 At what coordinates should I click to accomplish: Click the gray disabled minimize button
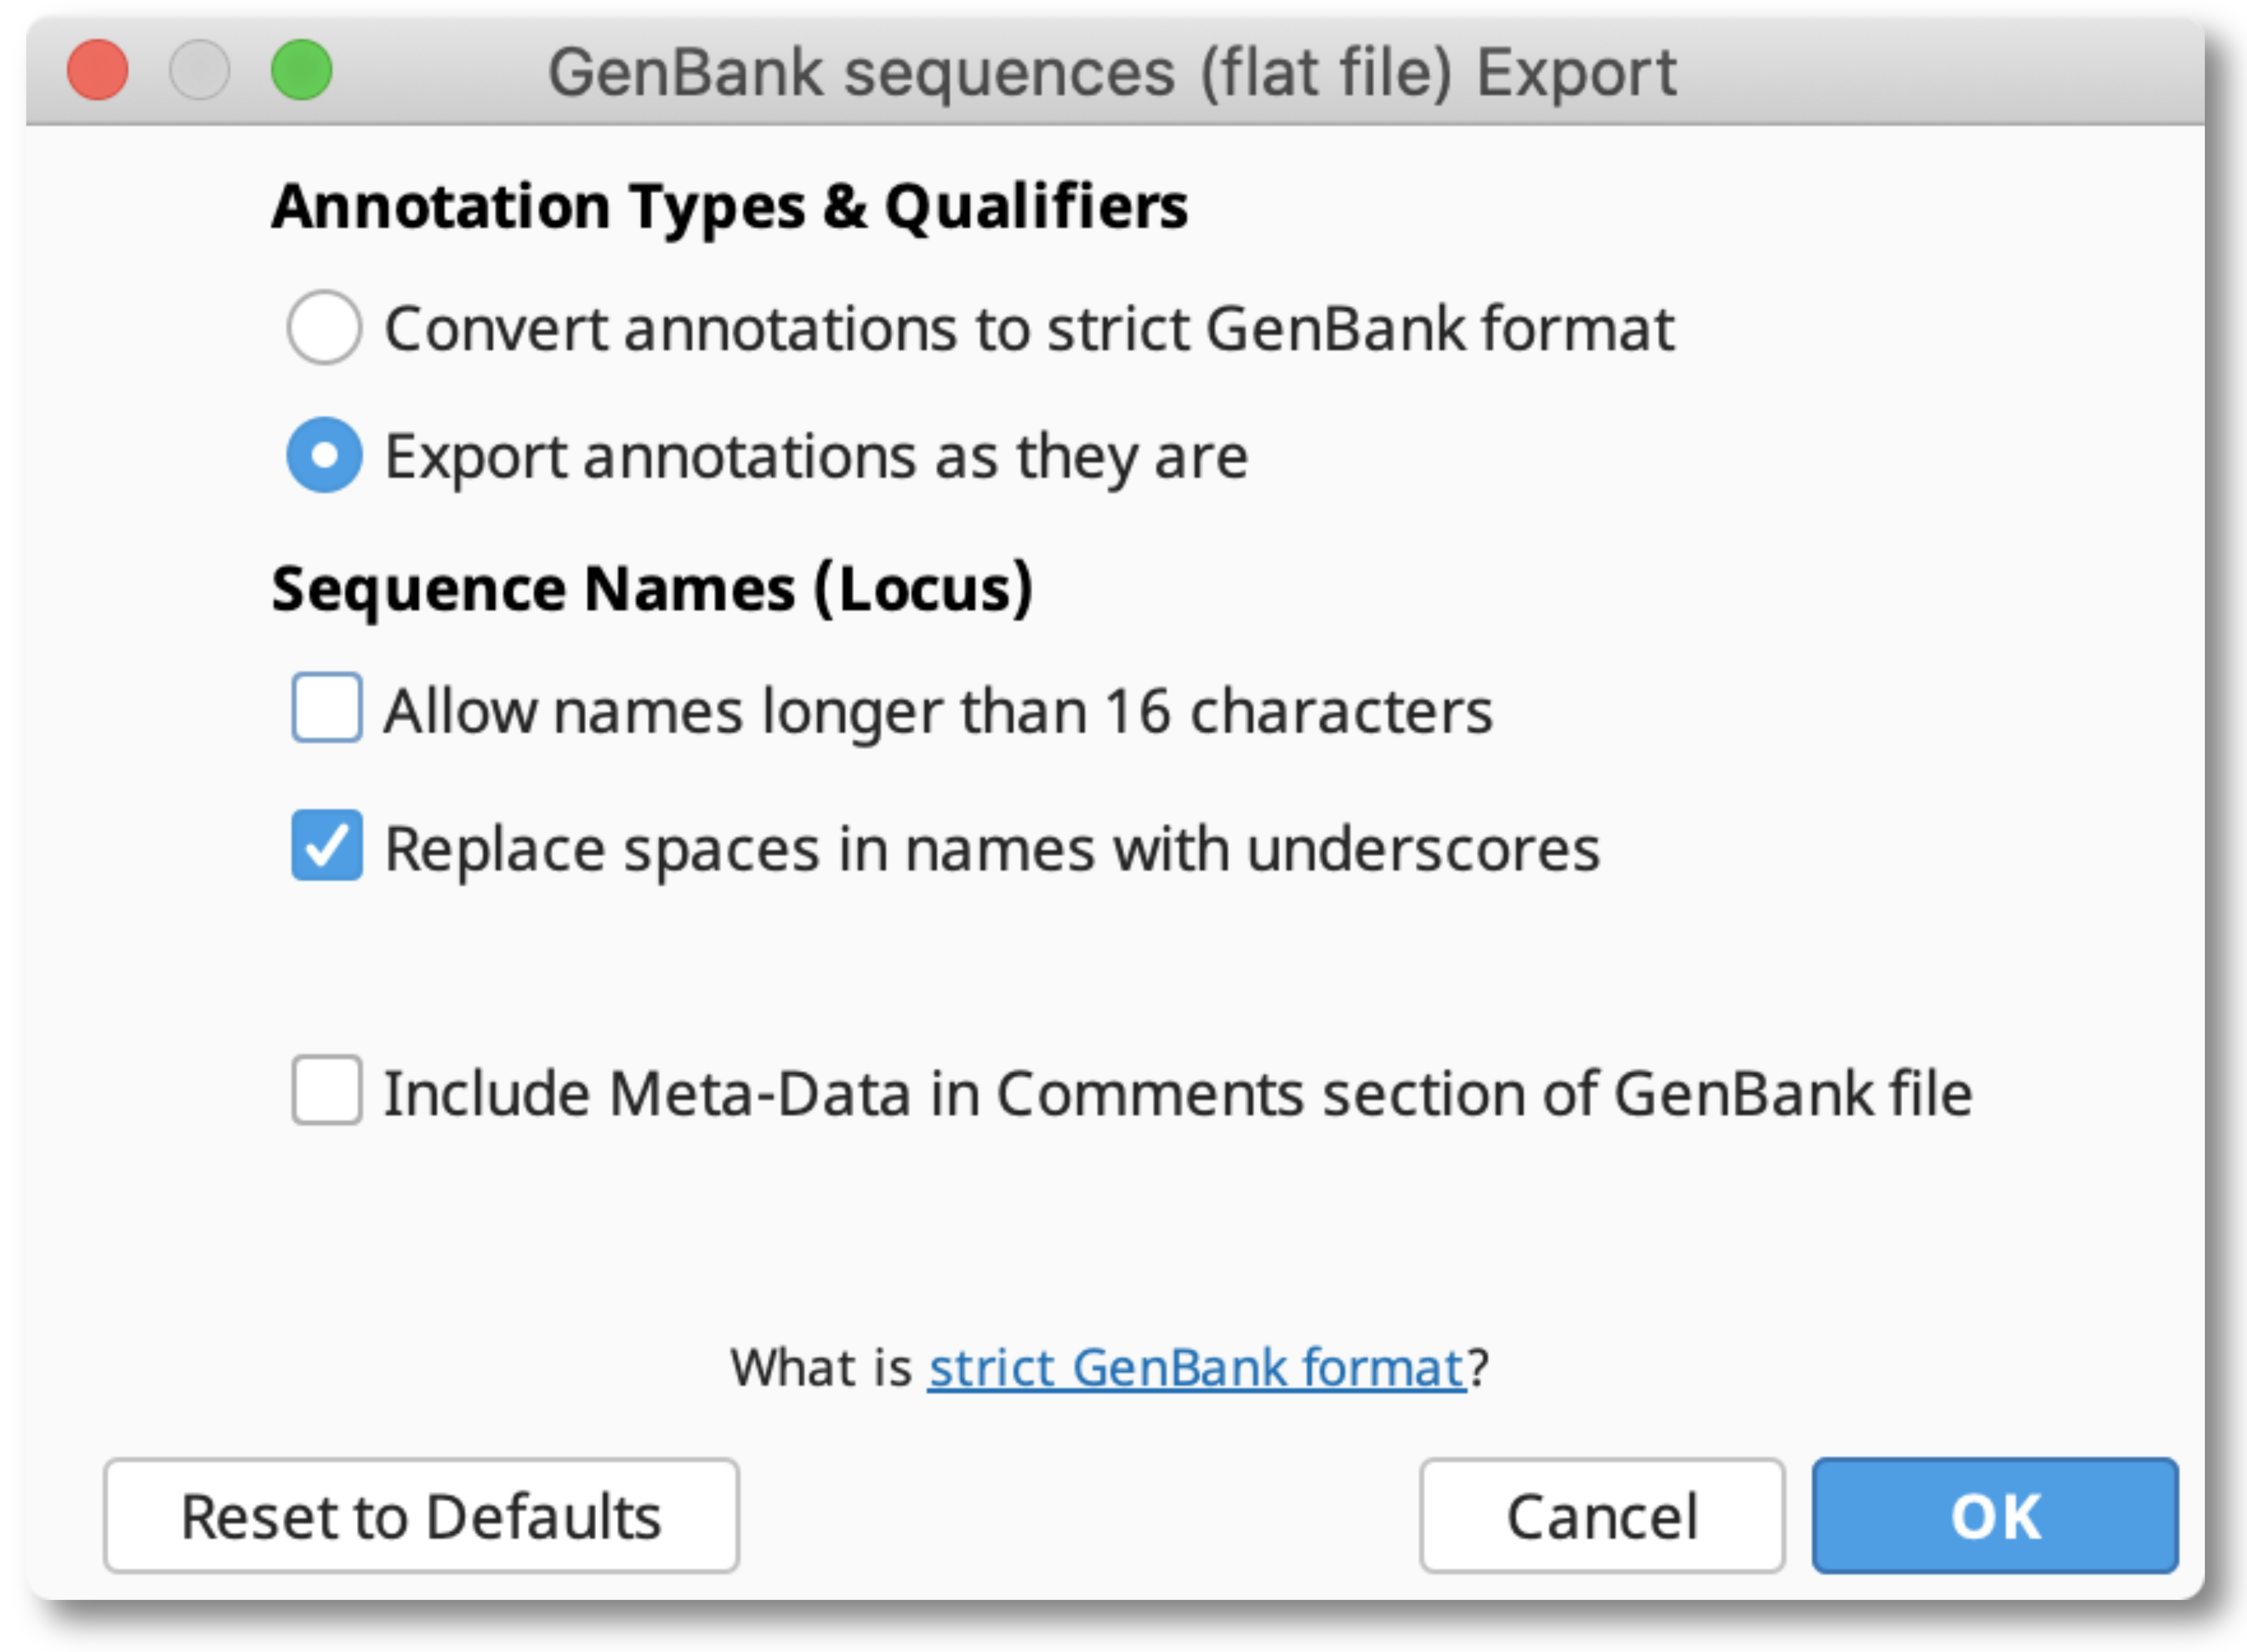pos(199,71)
